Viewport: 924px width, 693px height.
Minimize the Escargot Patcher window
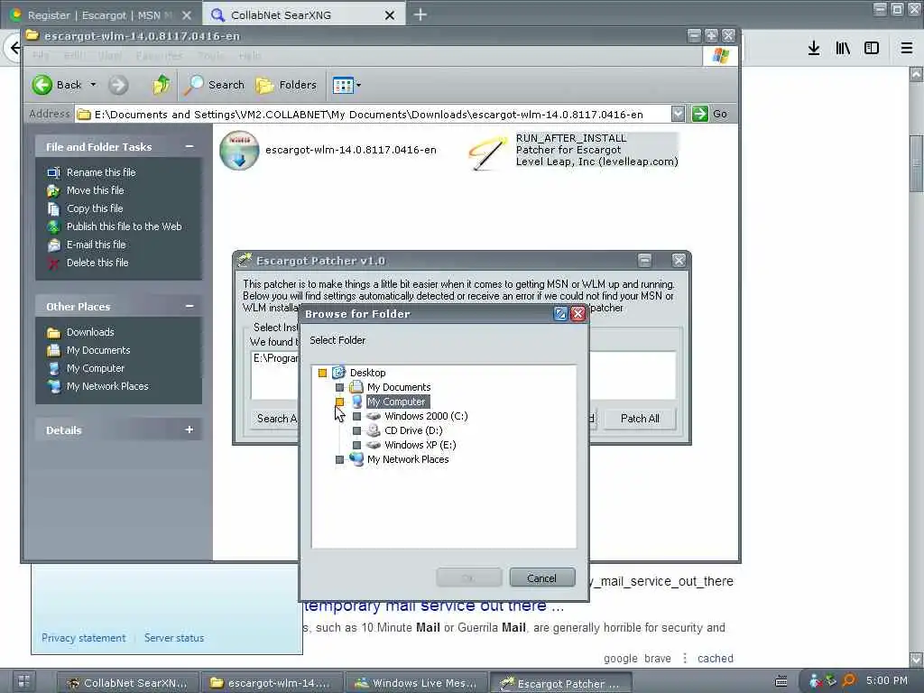tap(644, 260)
